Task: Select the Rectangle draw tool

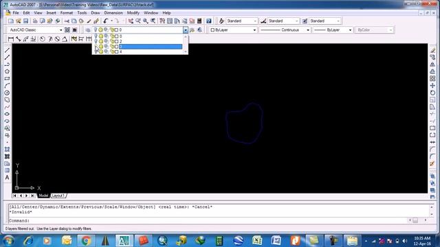Action: click(x=7, y=78)
